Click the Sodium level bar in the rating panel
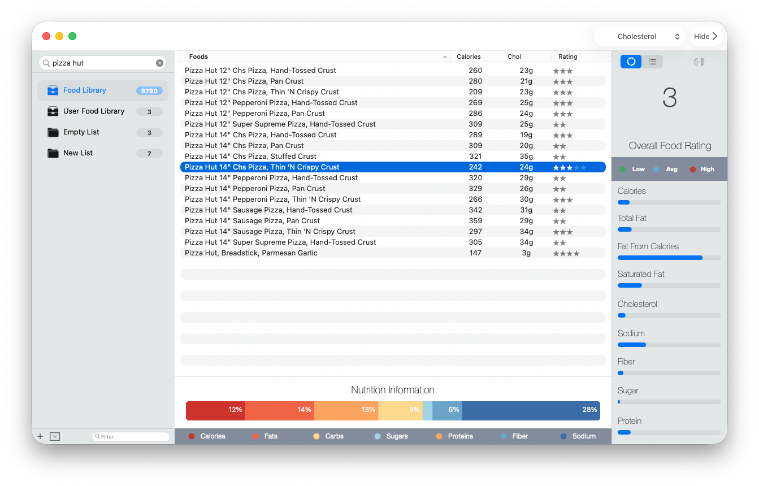 pyautogui.click(x=669, y=345)
